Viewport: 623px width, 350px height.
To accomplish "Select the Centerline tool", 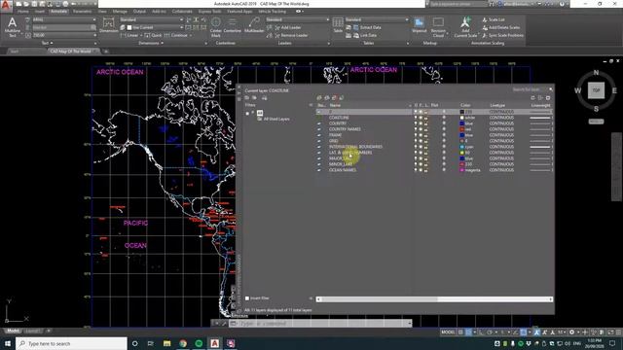I will [x=232, y=25].
